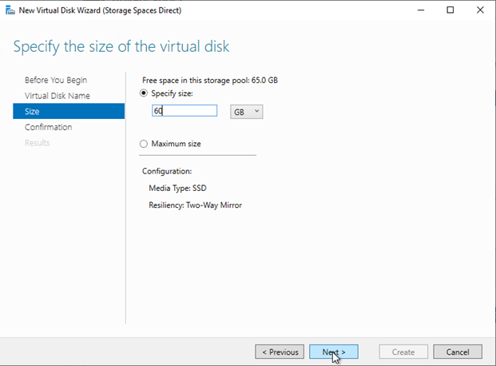496x366 pixels.
Task: Click the Resiliency: Two-Way Mirror label
Action: tap(195, 205)
